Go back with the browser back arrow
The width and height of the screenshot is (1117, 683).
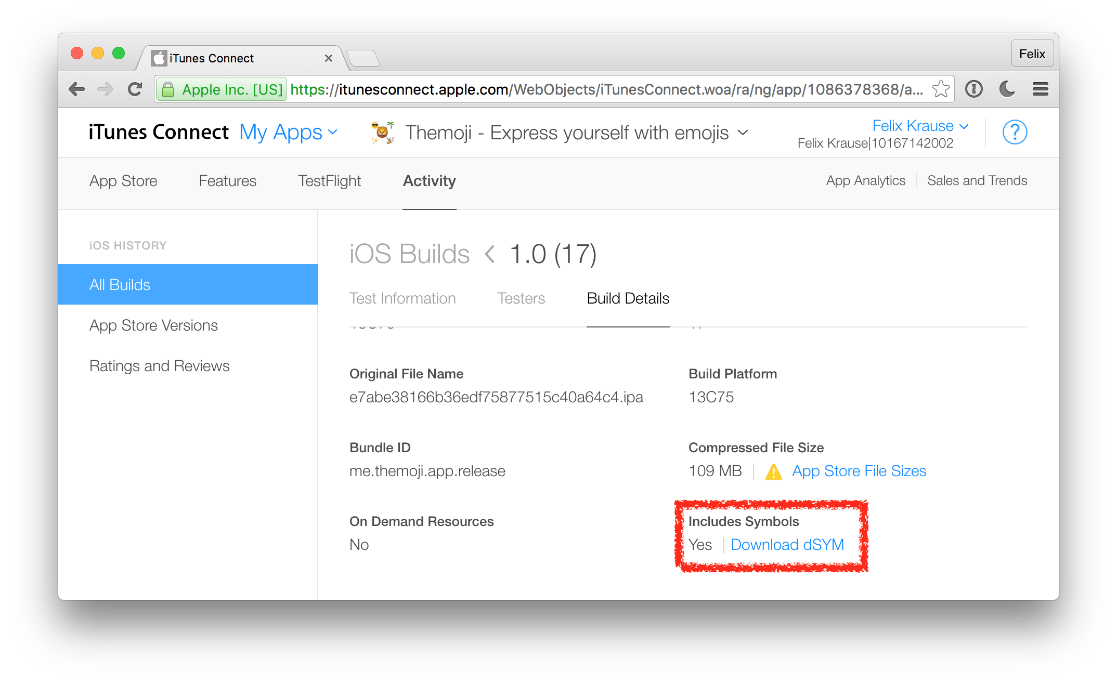tap(77, 89)
